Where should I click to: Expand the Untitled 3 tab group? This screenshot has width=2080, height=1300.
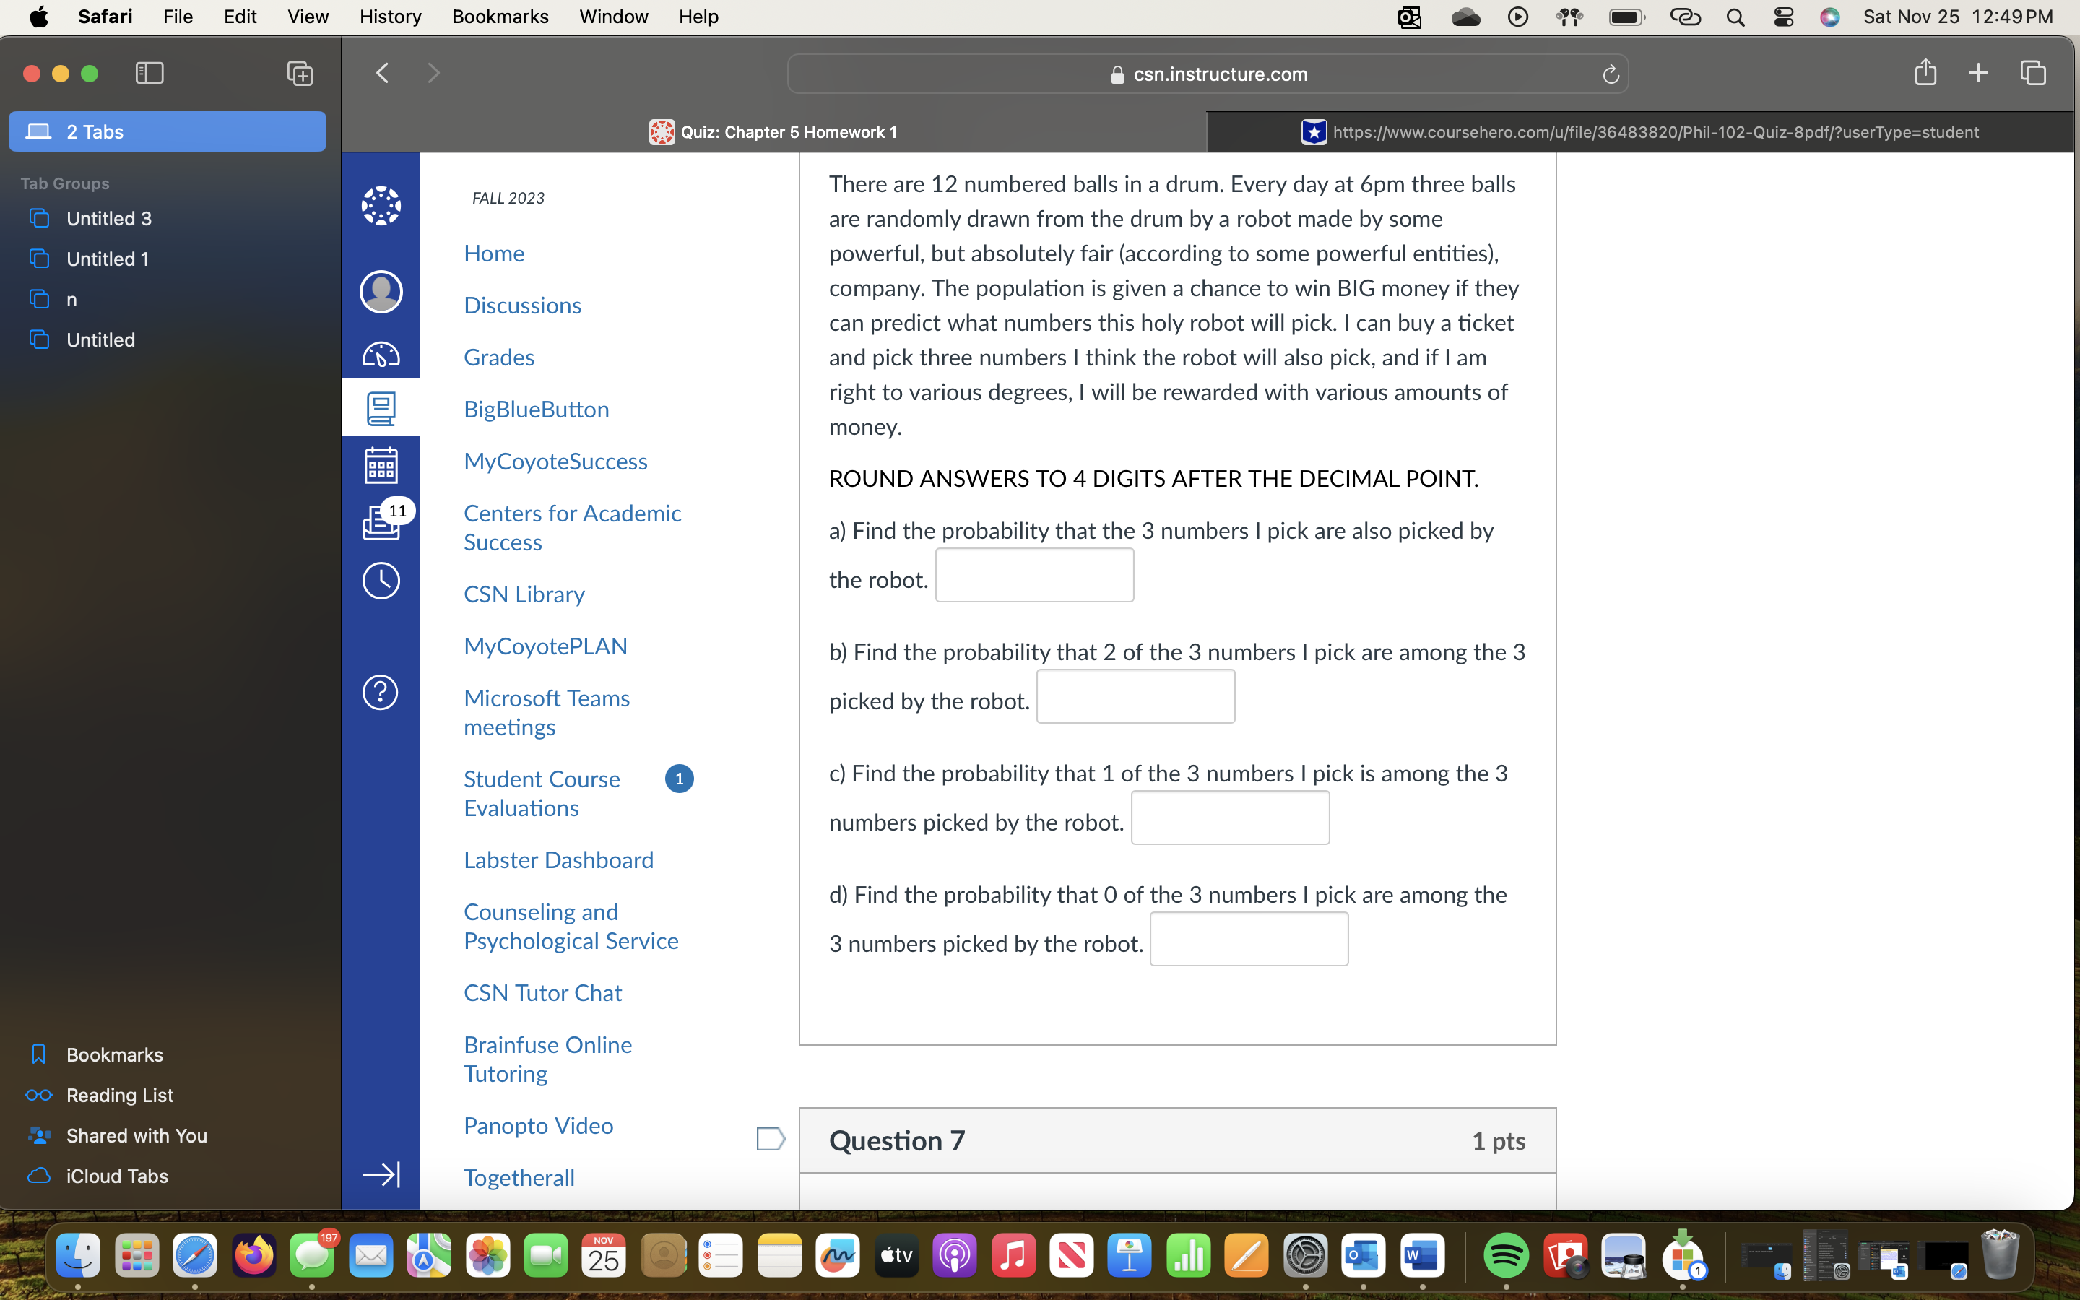tap(108, 217)
